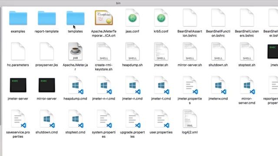
Task: Select the user.properties file icon
Action: 162,119
